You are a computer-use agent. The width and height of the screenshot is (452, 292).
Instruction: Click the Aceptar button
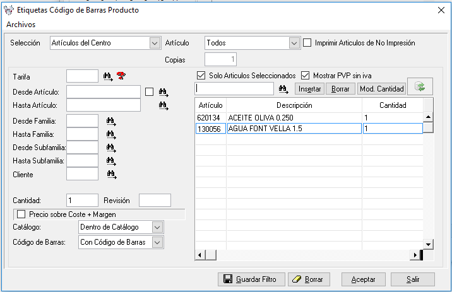363,279
